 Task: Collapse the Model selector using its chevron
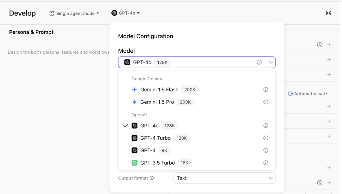[271, 62]
